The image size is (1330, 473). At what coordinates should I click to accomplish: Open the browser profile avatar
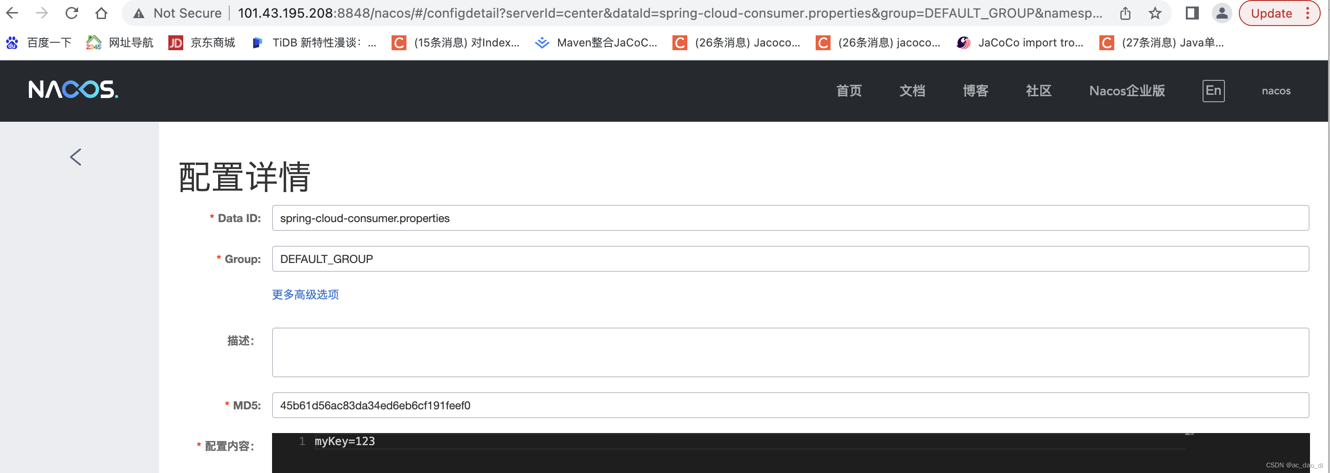tap(1222, 13)
